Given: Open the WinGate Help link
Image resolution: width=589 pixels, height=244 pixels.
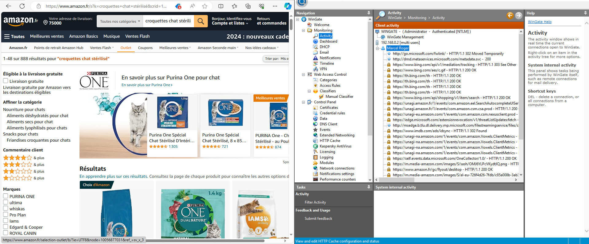Looking at the screenshot, I should tap(540, 22).
